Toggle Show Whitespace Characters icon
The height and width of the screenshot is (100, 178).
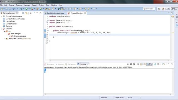point(71,9)
